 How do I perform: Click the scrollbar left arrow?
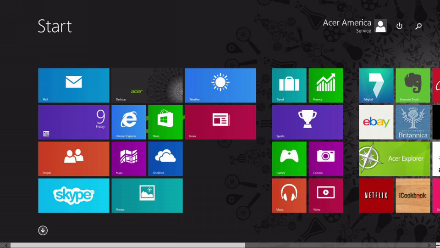(x=6, y=245)
